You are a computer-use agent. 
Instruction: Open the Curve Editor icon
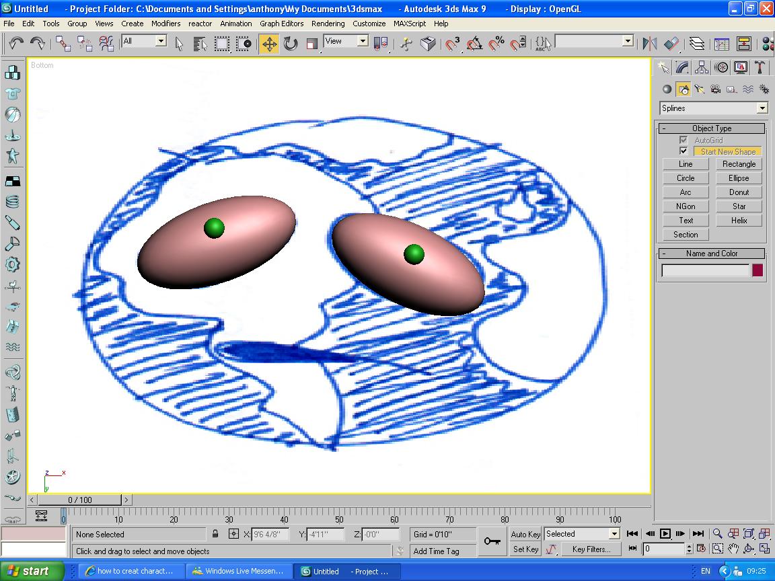722,44
